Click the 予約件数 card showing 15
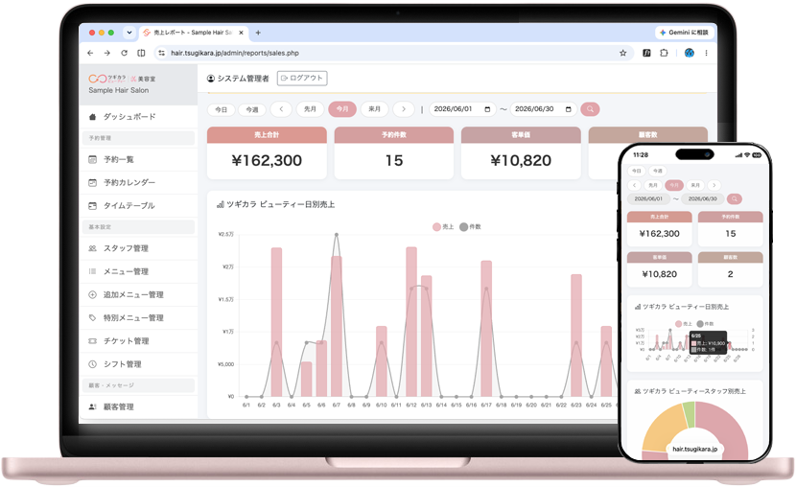 (394, 152)
